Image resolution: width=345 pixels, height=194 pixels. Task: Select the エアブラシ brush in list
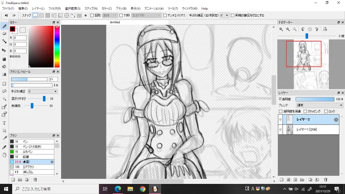pos(32,167)
